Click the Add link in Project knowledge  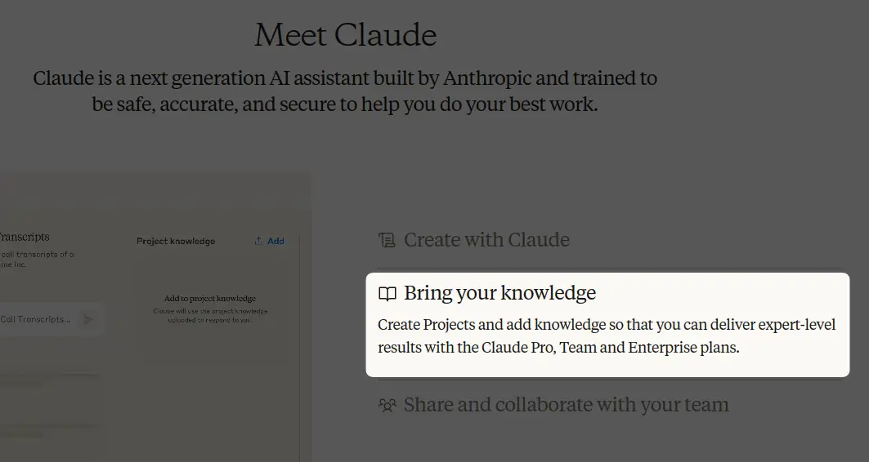[x=275, y=241]
